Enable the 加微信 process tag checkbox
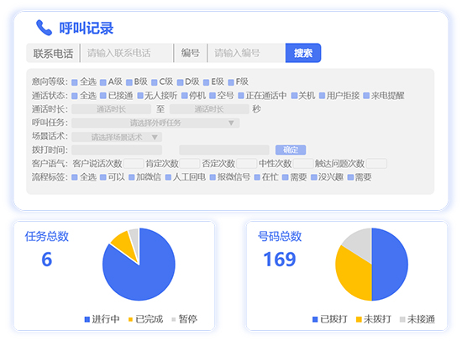Screen dimensions: 462x341 (x=131, y=177)
